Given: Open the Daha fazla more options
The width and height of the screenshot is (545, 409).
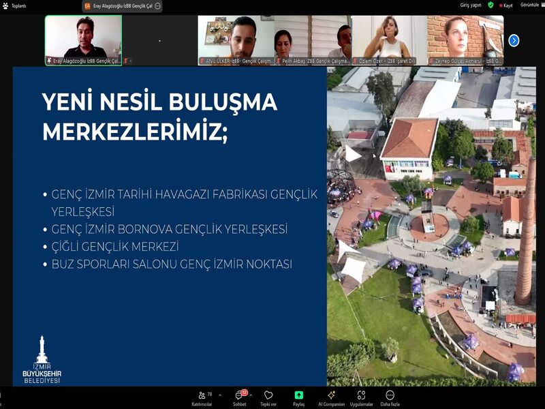Looking at the screenshot, I should [x=390, y=396].
